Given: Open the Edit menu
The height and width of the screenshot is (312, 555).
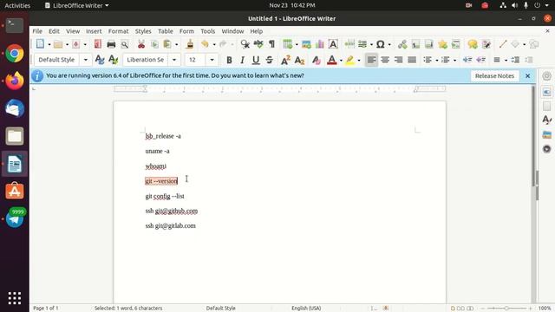Looking at the screenshot, I should 54,31.
